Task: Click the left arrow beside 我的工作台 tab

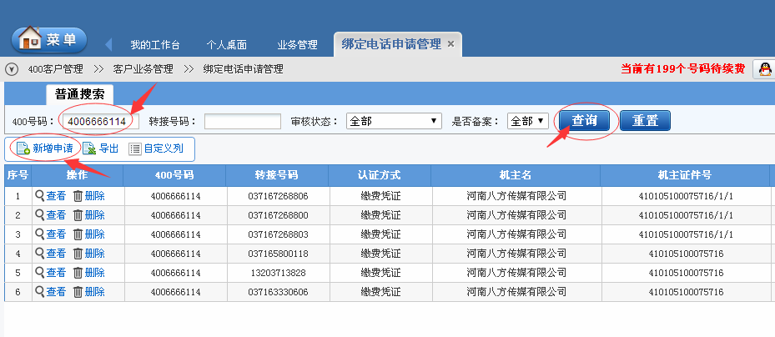Action: tap(108, 44)
